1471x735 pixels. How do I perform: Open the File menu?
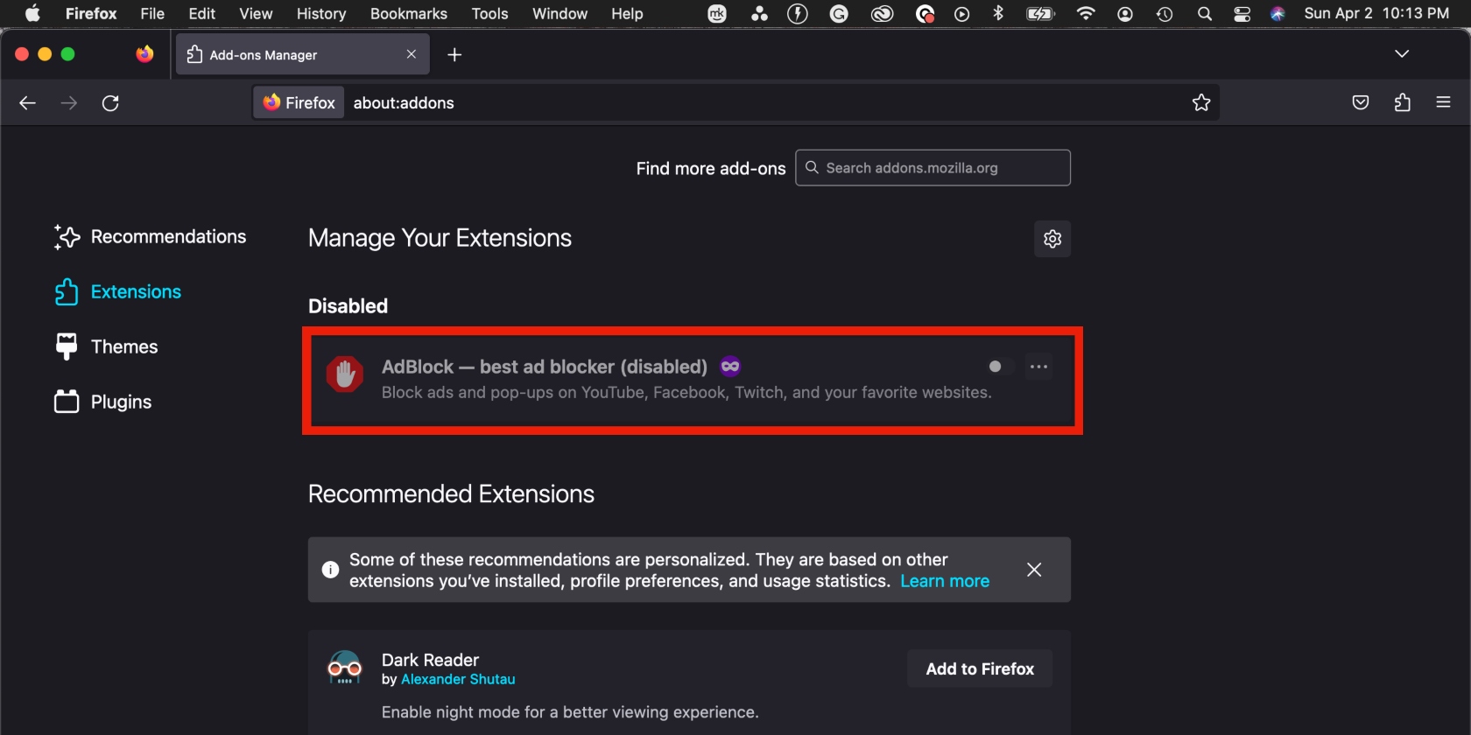coord(152,13)
